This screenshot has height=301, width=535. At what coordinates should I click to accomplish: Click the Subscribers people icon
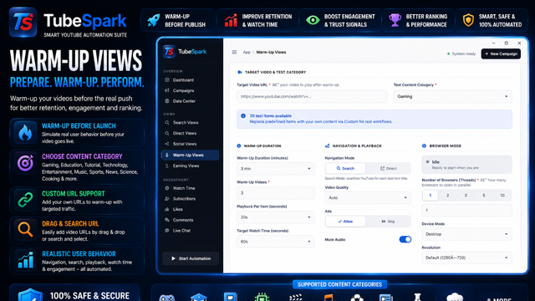point(167,199)
